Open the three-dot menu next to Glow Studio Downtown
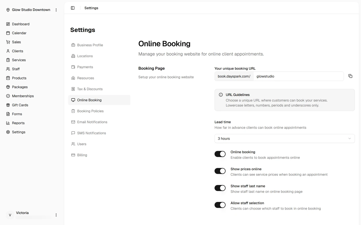 56,10
